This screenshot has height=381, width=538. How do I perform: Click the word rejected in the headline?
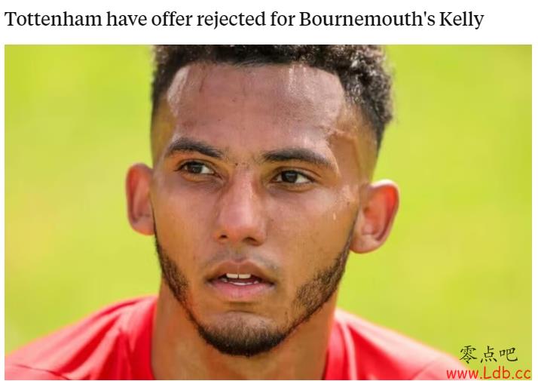[231, 20]
